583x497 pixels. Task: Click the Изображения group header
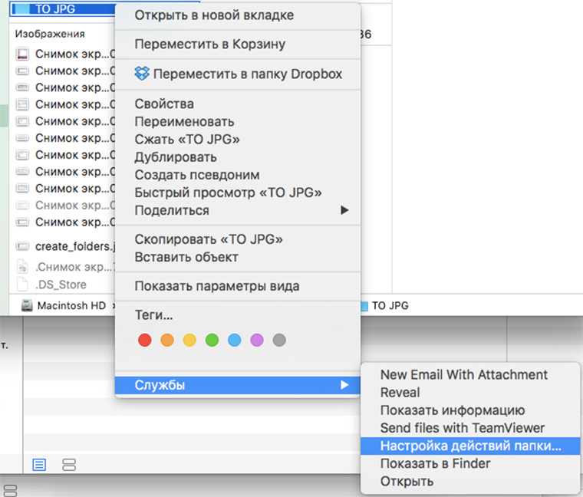point(50,34)
